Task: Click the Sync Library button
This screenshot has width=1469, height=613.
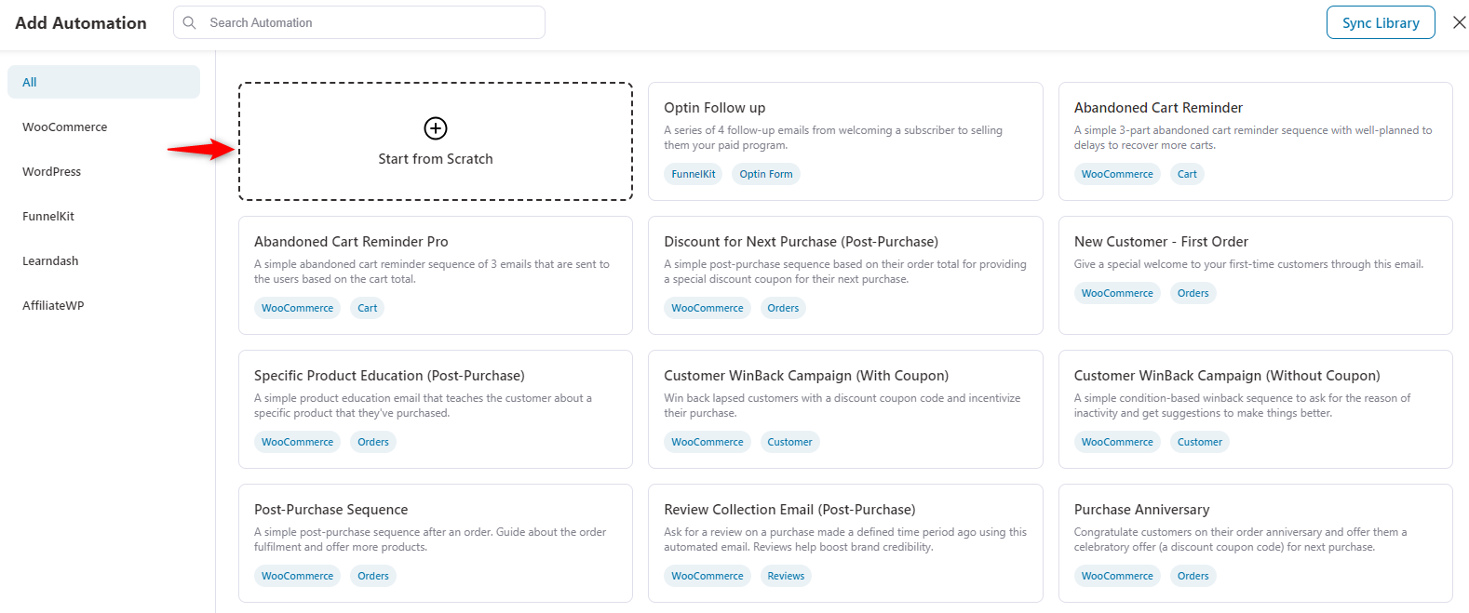Action: 1381,22
